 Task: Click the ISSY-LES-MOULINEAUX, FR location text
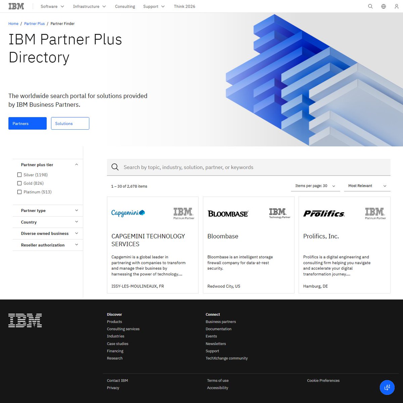pos(138,286)
